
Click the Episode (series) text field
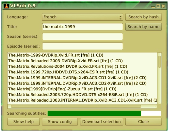(82, 46)
